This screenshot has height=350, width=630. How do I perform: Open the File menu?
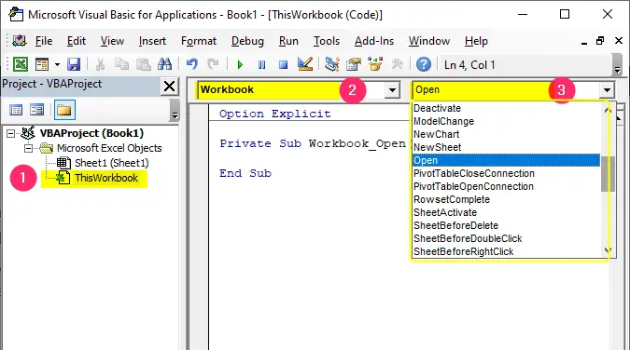pos(43,41)
